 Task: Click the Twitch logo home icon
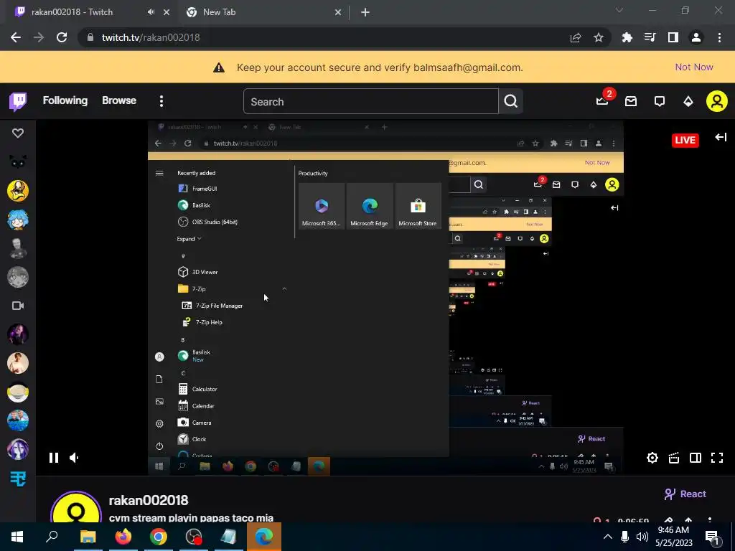[x=18, y=101]
